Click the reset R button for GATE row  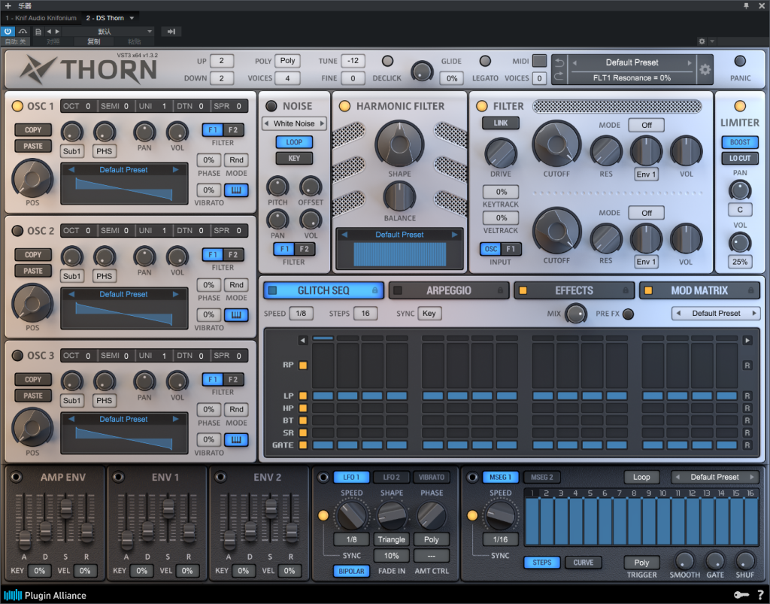(747, 445)
